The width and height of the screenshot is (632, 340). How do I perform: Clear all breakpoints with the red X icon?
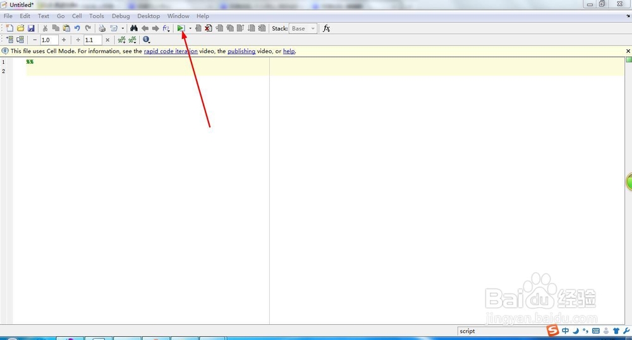coord(209,28)
